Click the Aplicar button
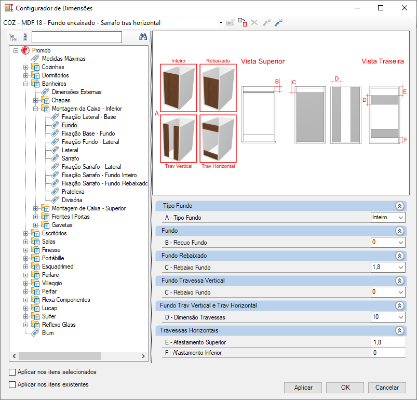This screenshot has width=417, height=400. (x=303, y=388)
